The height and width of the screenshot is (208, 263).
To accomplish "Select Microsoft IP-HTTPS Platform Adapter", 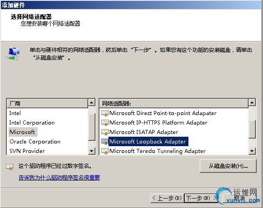I will click(158, 123).
